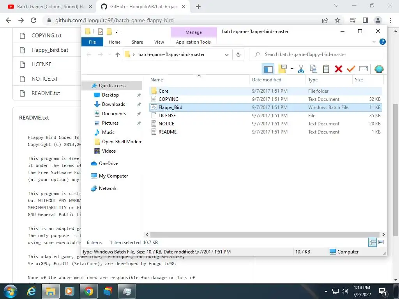
Task: Click the New folder icon in quick access toolbar
Action: (109, 32)
